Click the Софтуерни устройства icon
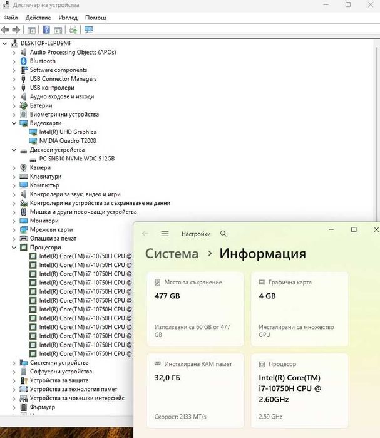 point(24,372)
